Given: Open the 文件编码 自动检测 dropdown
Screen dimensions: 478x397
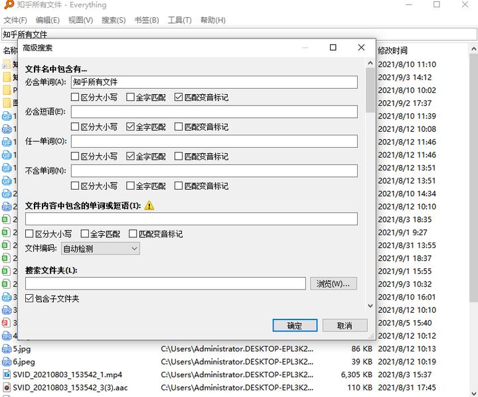Looking at the screenshot, I should (100, 249).
